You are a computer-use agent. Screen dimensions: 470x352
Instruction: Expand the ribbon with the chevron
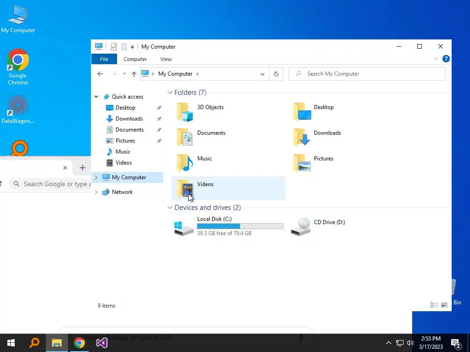click(436, 59)
